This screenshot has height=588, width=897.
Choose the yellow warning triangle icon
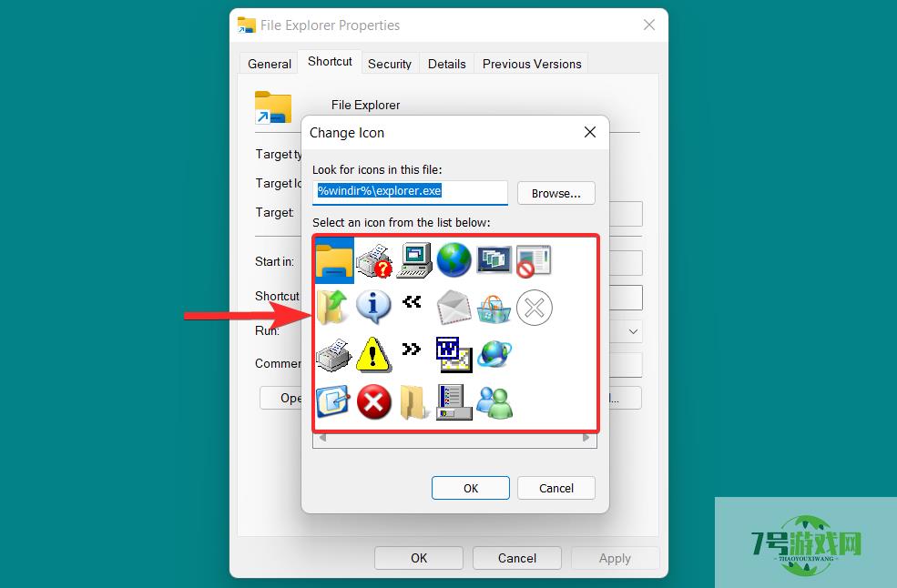(x=373, y=355)
